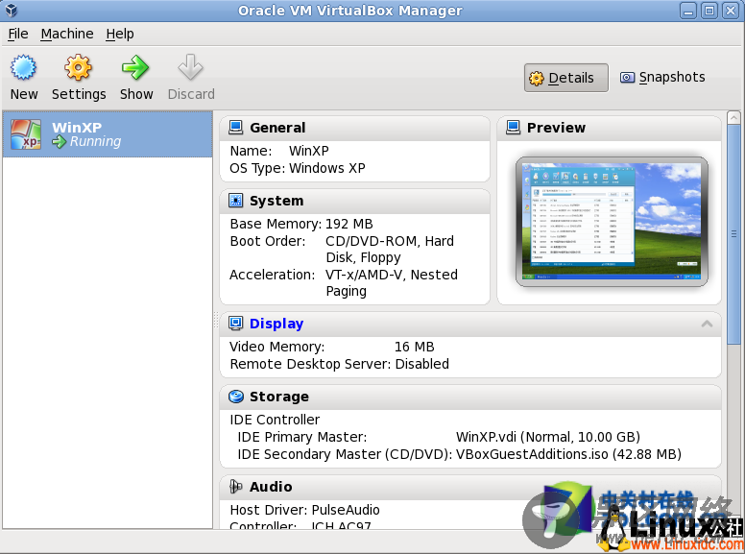The height and width of the screenshot is (554, 745).
Task: Click the 'Video Memory:' label
Action: point(277,347)
